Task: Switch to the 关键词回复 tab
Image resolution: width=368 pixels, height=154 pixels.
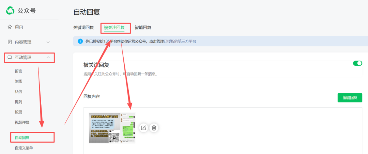Action: tap(83, 28)
